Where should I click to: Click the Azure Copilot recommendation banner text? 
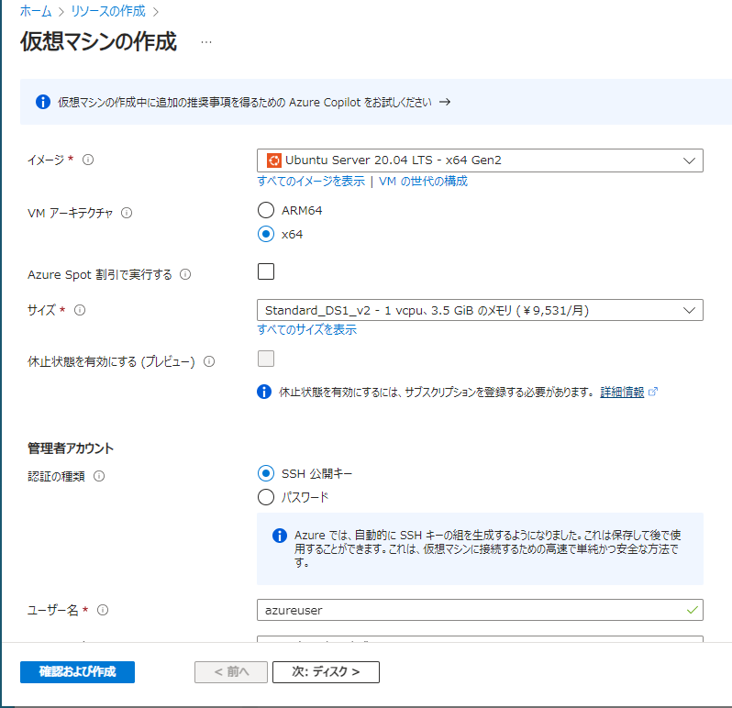point(245,102)
